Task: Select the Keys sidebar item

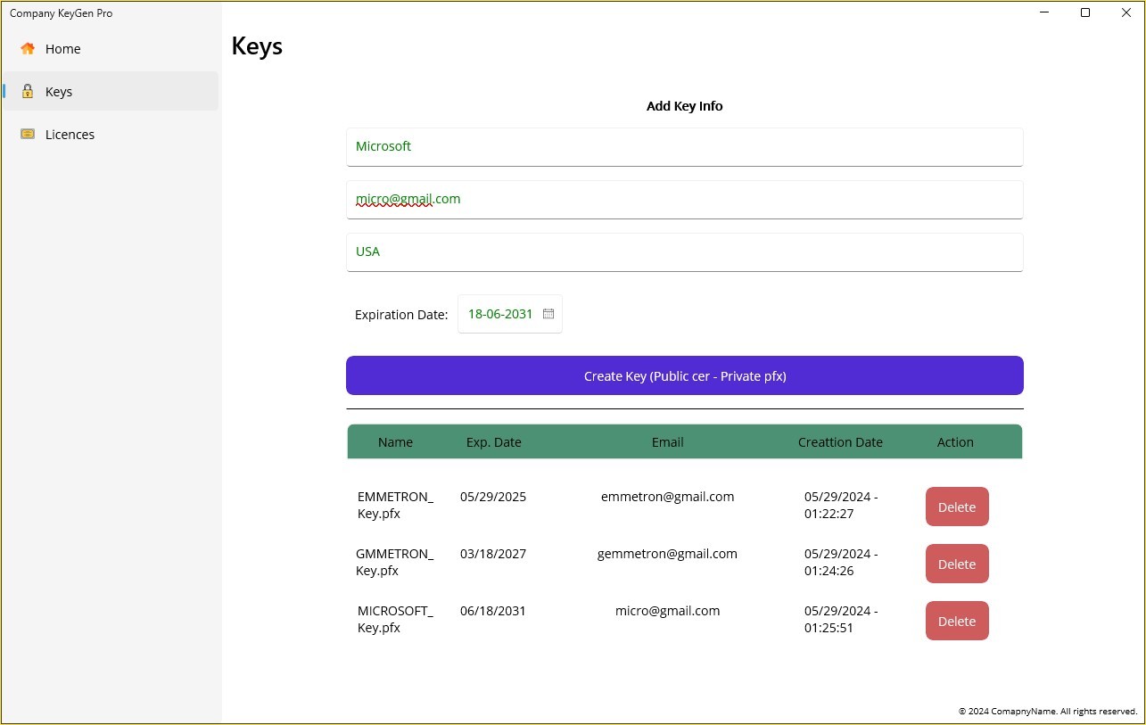Action: 111,91
